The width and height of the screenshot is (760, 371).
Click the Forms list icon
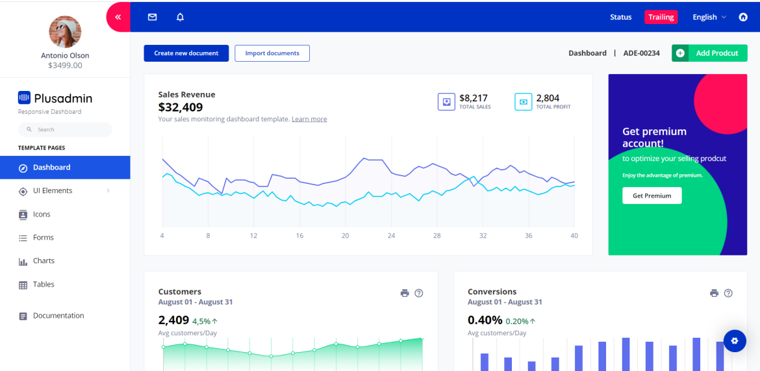point(23,238)
